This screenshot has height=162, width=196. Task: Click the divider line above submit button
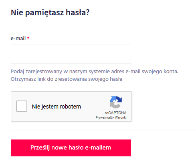point(103,131)
